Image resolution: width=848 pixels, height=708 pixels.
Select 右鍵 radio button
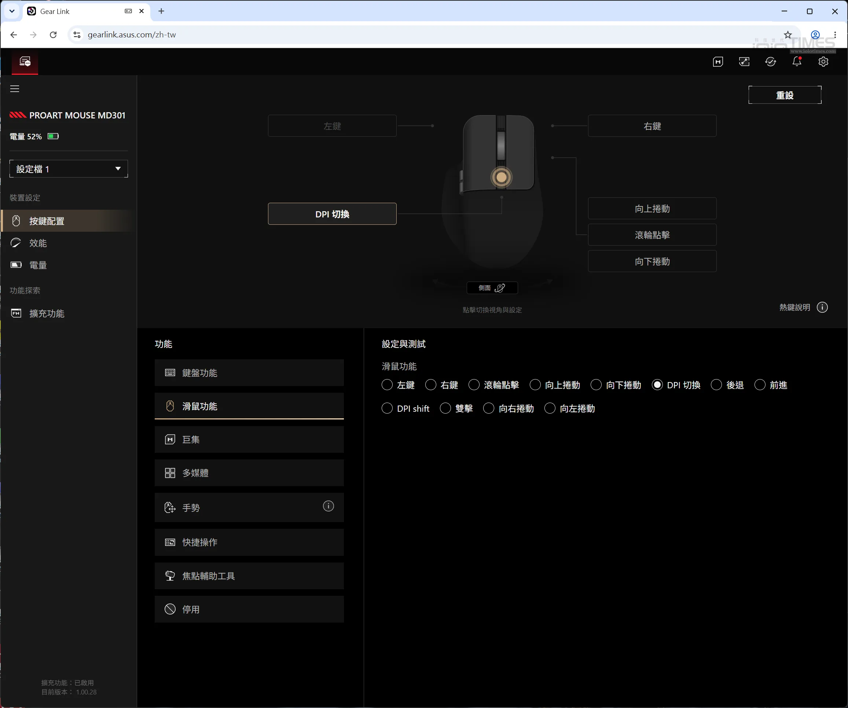point(430,385)
